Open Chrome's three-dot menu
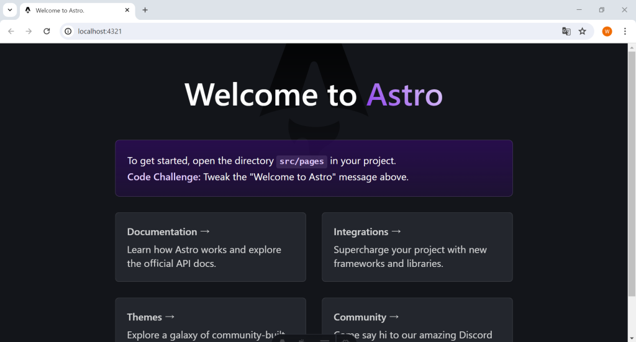The image size is (636, 342). (625, 31)
